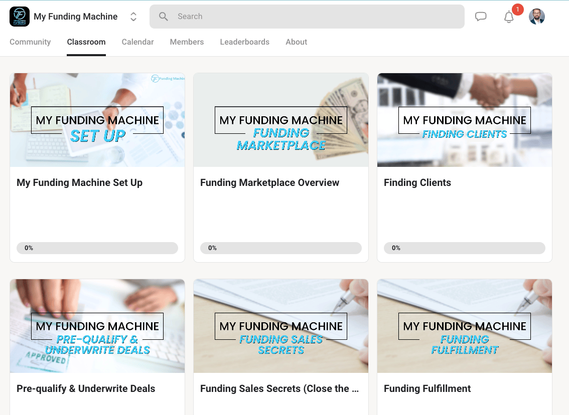The image size is (569, 415).
Task: Open the Funding Fulfillment course title
Action: (427, 388)
